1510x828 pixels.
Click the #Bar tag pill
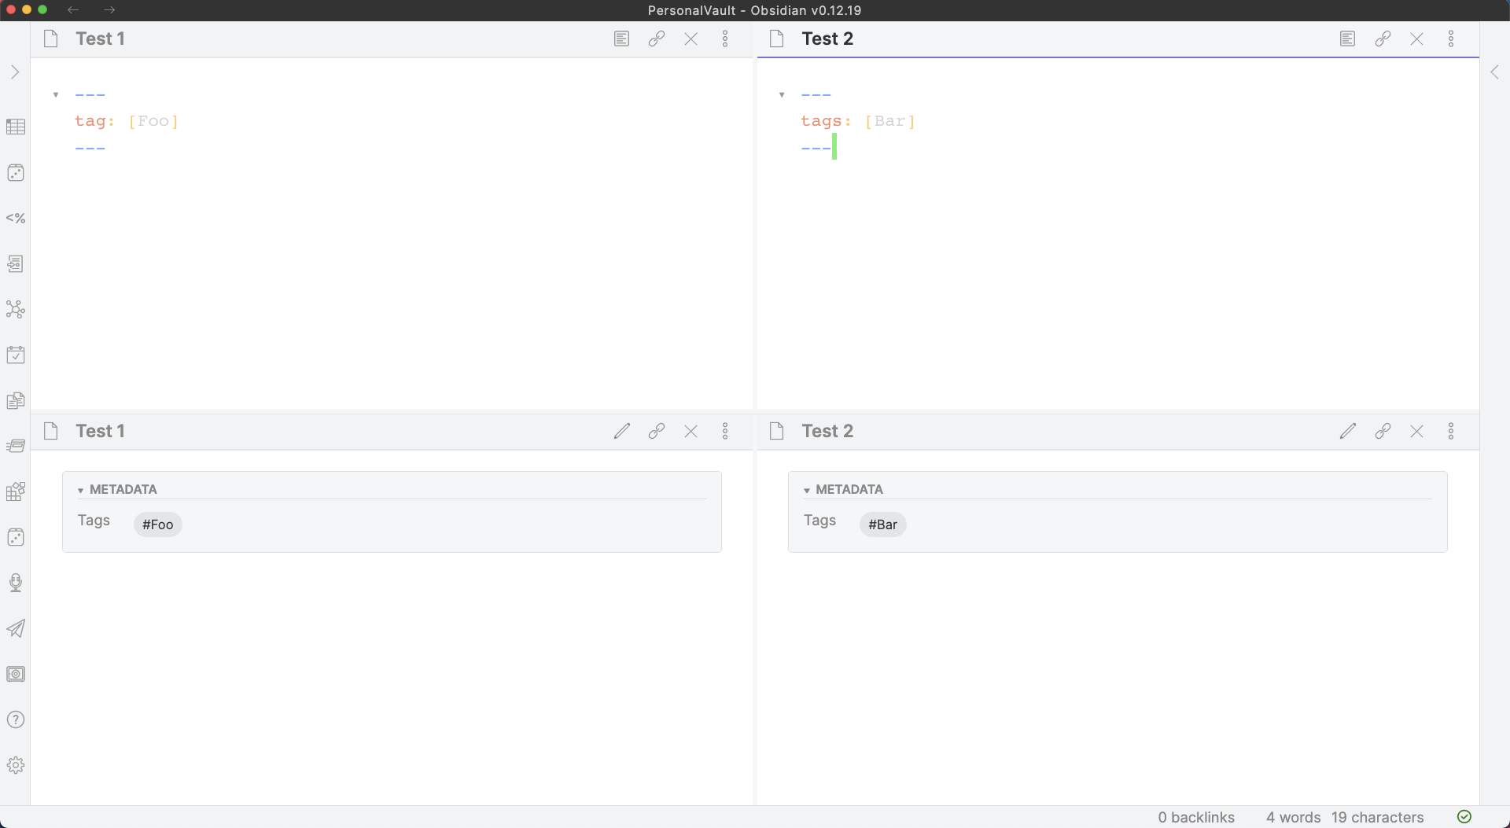pyautogui.click(x=882, y=524)
